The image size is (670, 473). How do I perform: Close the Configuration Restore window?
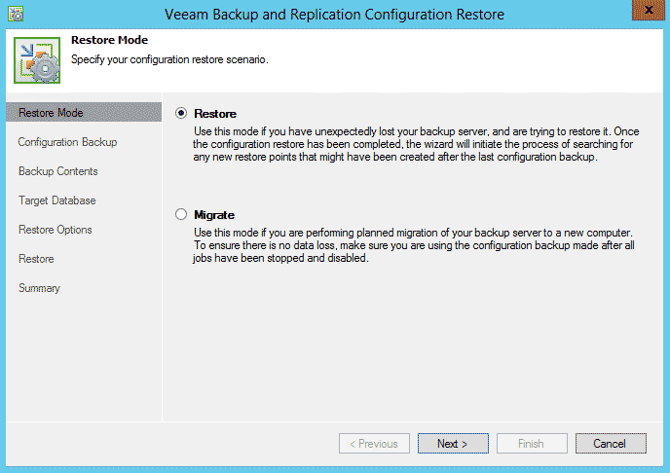(x=649, y=11)
